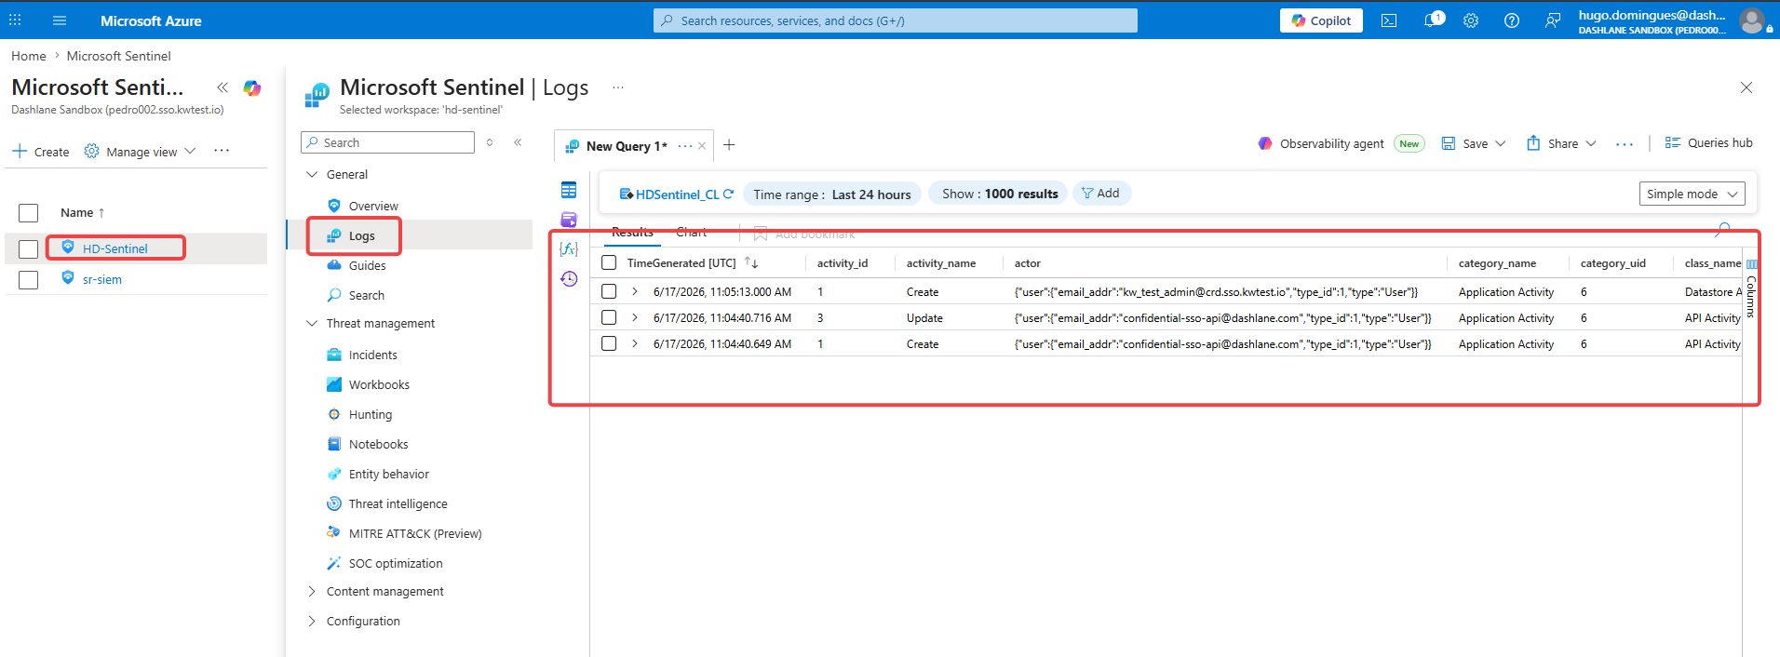
Task: Close the Logs blade with X
Action: pyautogui.click(x=1746, y=87)
